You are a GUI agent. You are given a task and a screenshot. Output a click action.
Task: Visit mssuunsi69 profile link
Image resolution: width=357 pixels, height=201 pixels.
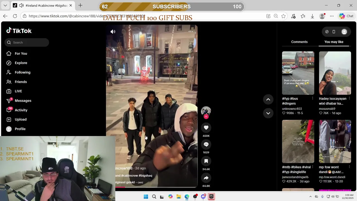coord(327,109)
